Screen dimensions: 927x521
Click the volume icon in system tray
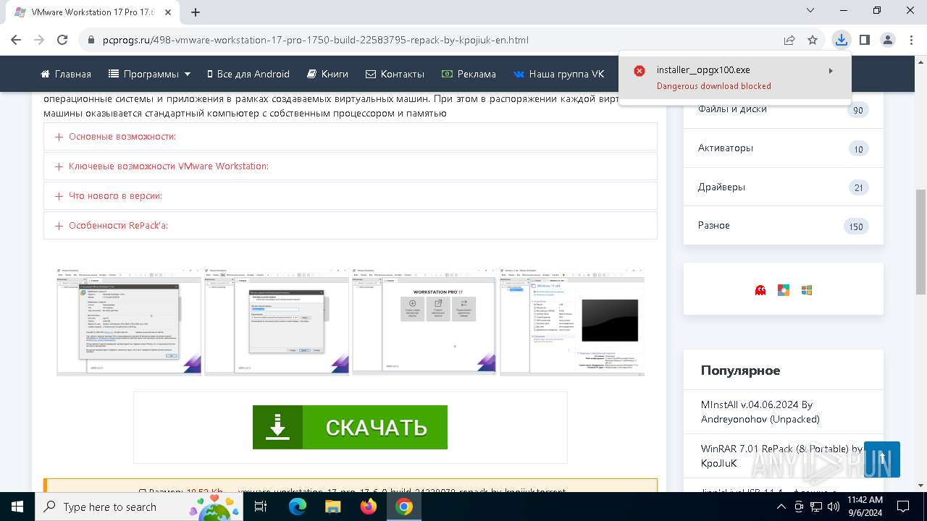[x=834, y=507]
